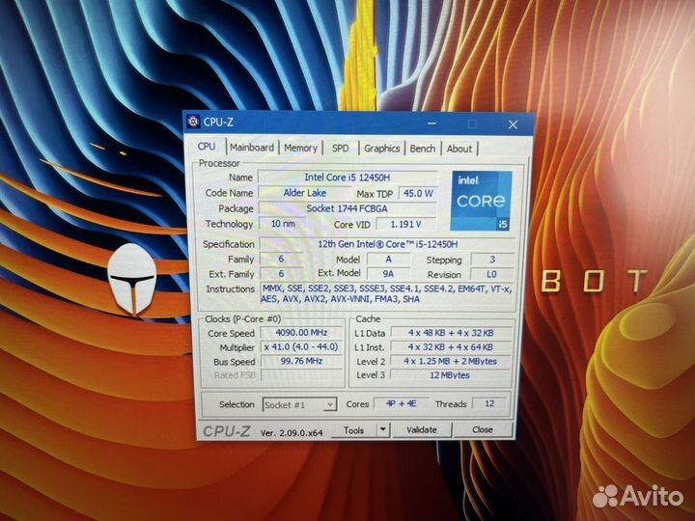Switch to the SPD tab
Image resolution: width=695 pixels, height=521 pixels.
click(341, 148)
